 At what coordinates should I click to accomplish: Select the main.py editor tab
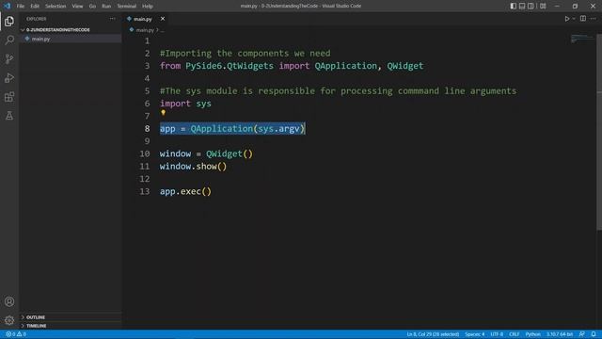click(x=143, y=19)
